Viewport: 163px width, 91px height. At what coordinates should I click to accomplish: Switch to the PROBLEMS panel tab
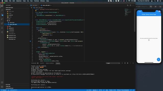click(34, 63)
